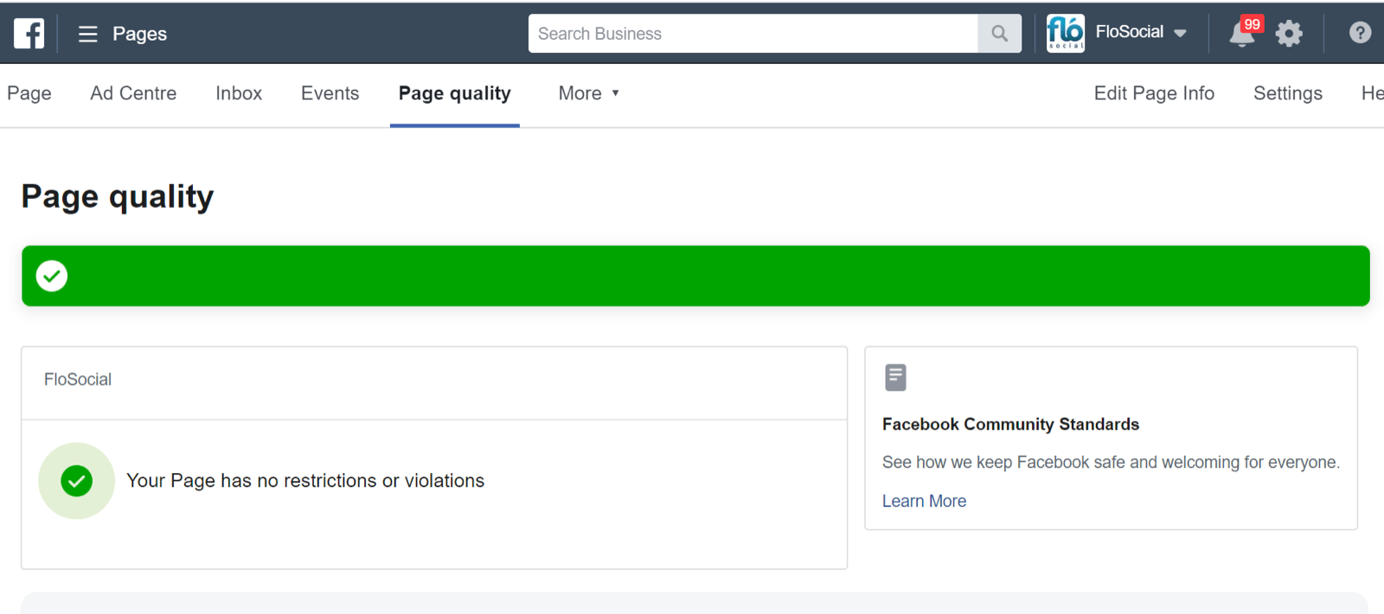Click the white checkmark in green banner
1384x614 pixels.
[52, 276]
